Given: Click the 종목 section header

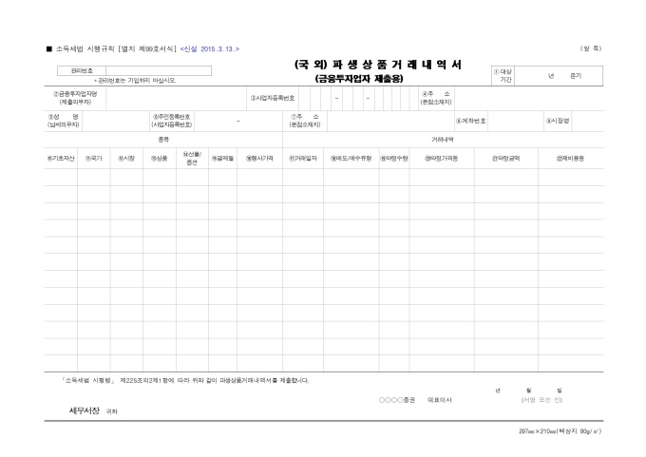Looking at the screenshot, I should tap(163, 140).
